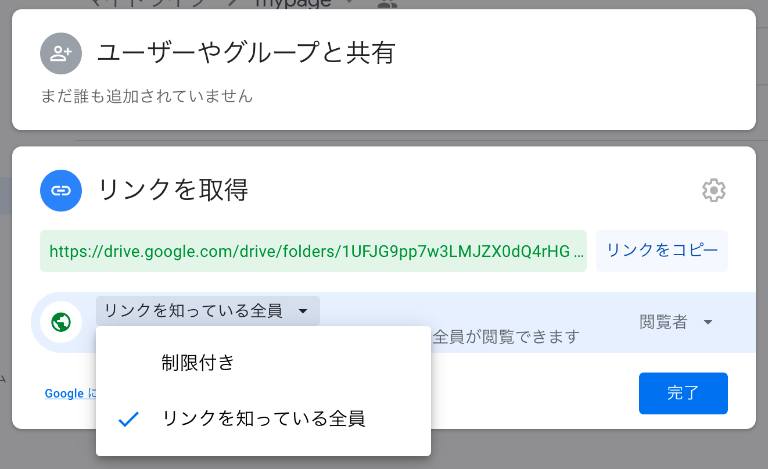This screenshot has height=469, width=768.
Task: Select 制限付き from the access menu
Action: point(198,363)
